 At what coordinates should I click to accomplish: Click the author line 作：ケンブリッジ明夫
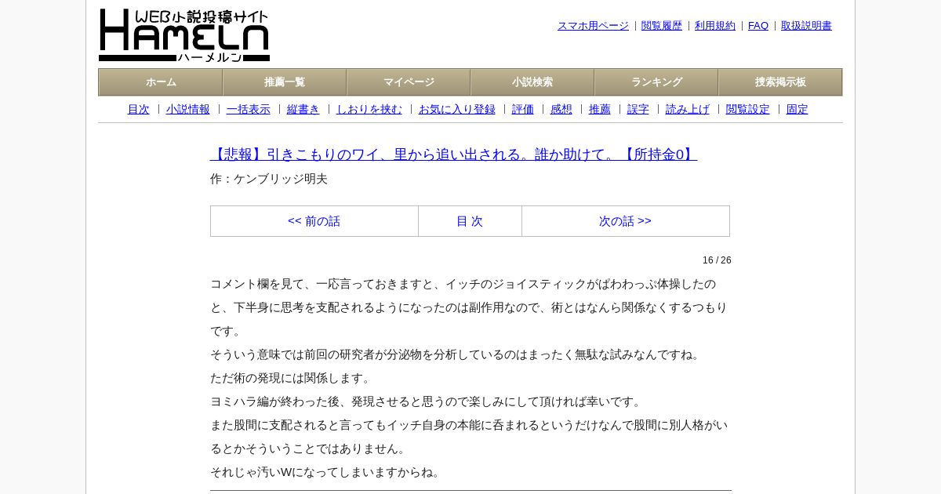click(269, 179)
